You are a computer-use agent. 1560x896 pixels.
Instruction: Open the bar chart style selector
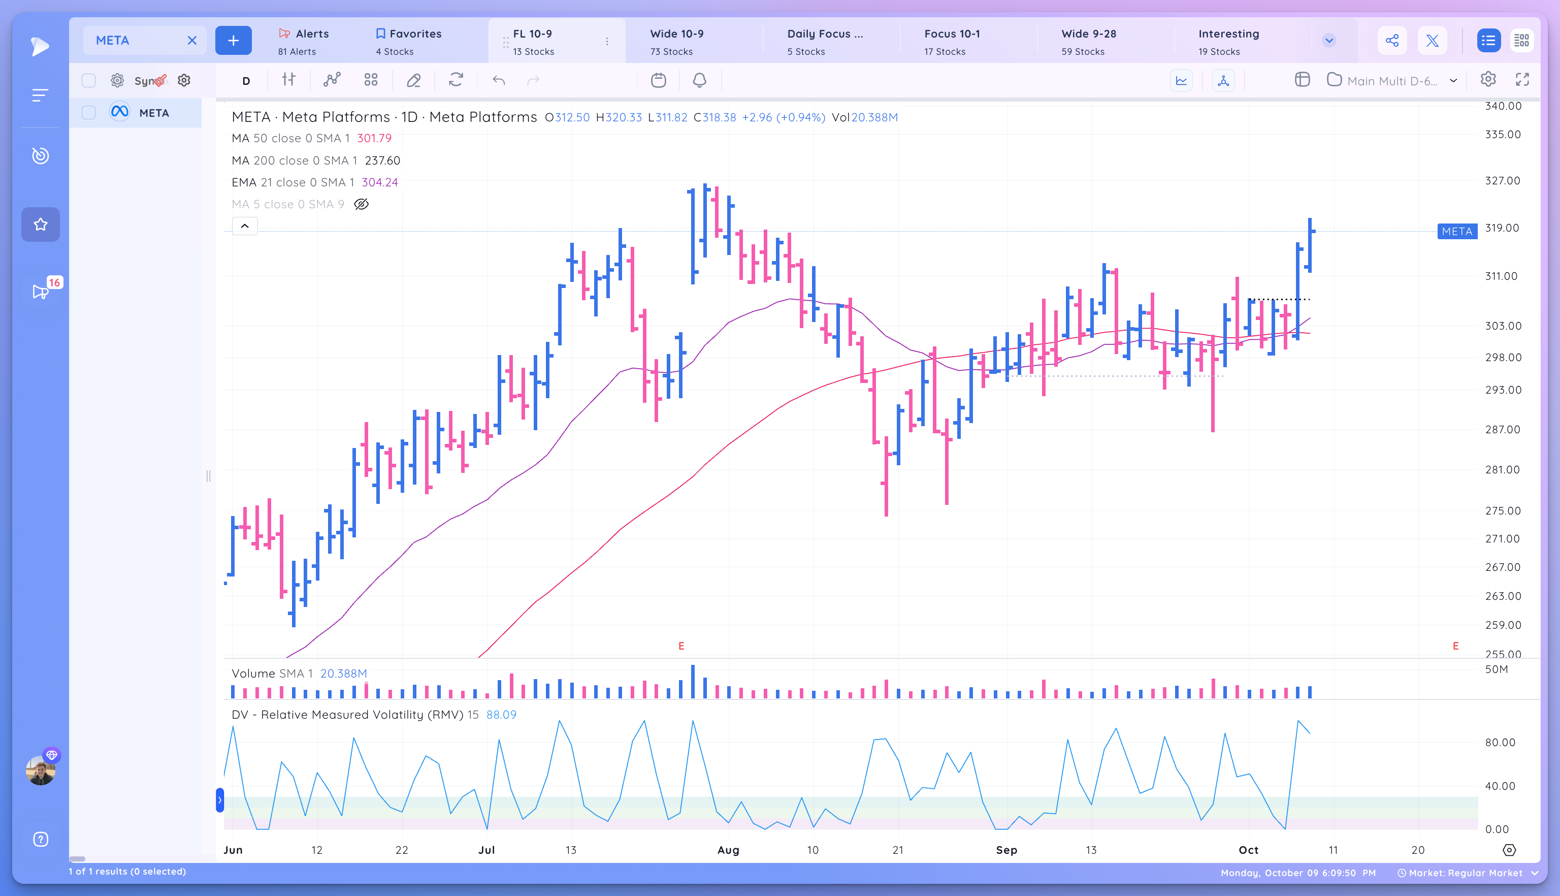pyautogui.click(x=288, y=80)
